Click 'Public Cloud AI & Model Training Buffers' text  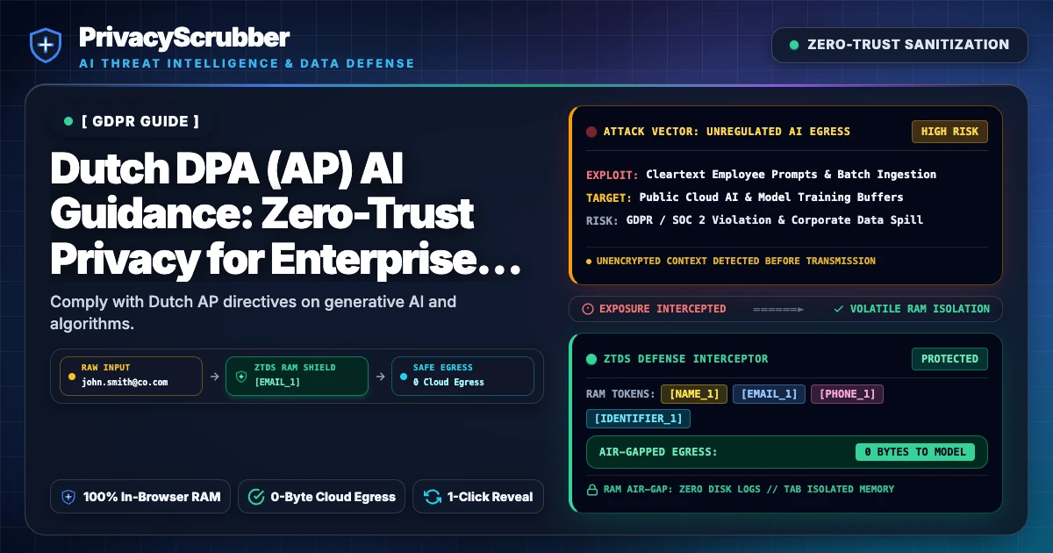(771, 197)
